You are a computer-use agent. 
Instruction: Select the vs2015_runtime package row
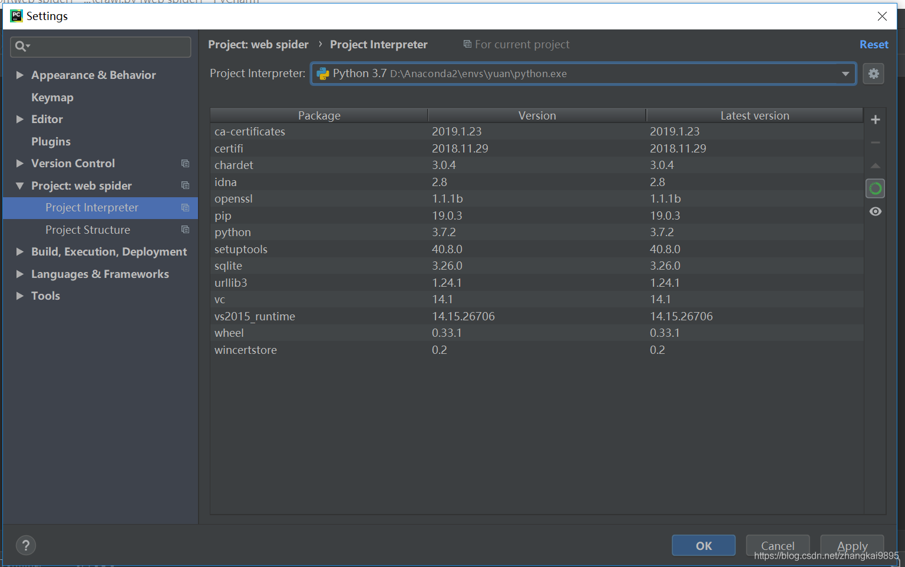[537, 316]
